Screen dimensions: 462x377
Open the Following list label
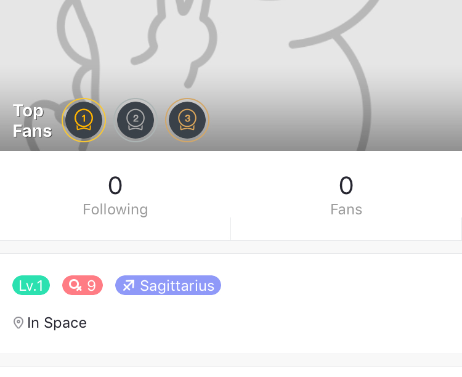click(115, 209)
